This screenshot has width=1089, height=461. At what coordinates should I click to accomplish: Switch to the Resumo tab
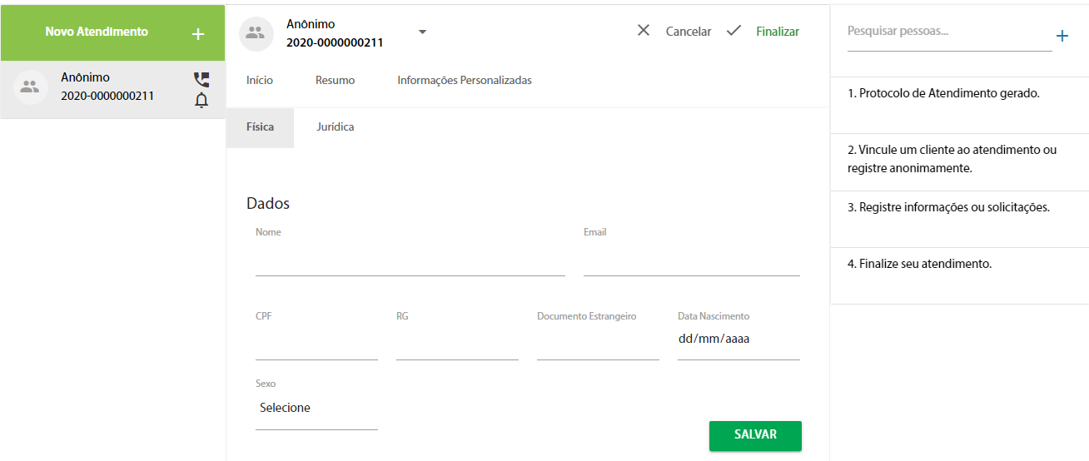335,81
